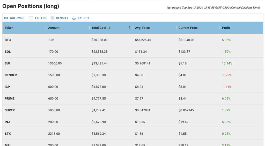Click the avg price $4.88 cell
This screenshot has height=146, width=265.
point(154,75)
